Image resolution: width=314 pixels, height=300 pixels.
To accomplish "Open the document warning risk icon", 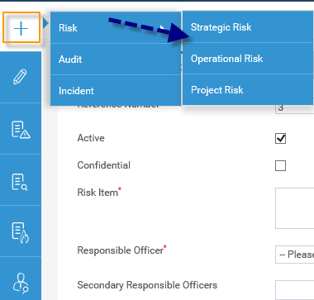I will (21, 129).
